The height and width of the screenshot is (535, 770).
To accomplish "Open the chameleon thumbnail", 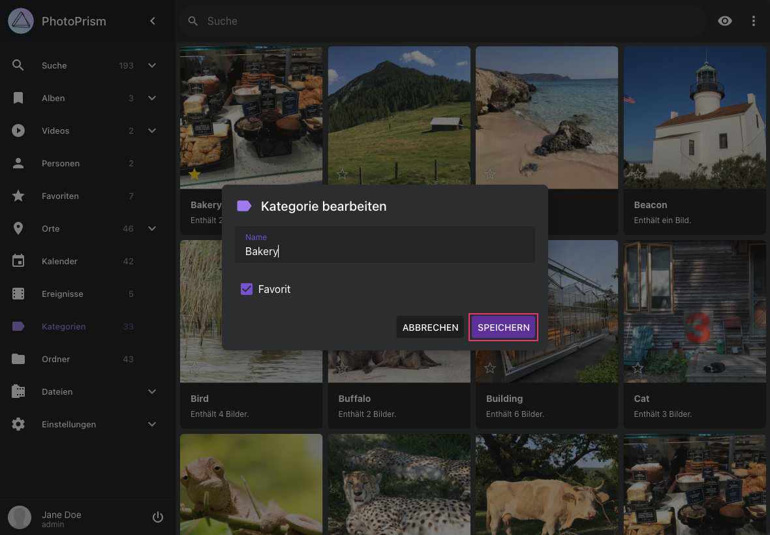I will [251, 484].
